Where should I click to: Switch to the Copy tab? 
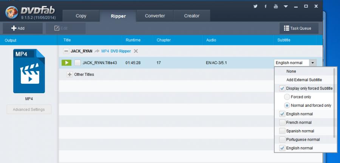(x=81, y=16)
